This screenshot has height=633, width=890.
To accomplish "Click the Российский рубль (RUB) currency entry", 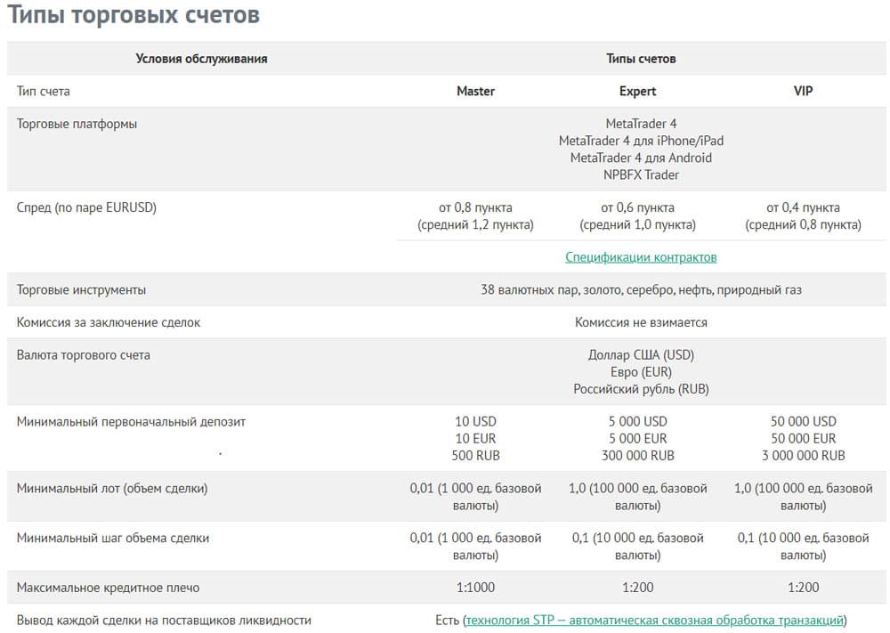I will point(641,389).
